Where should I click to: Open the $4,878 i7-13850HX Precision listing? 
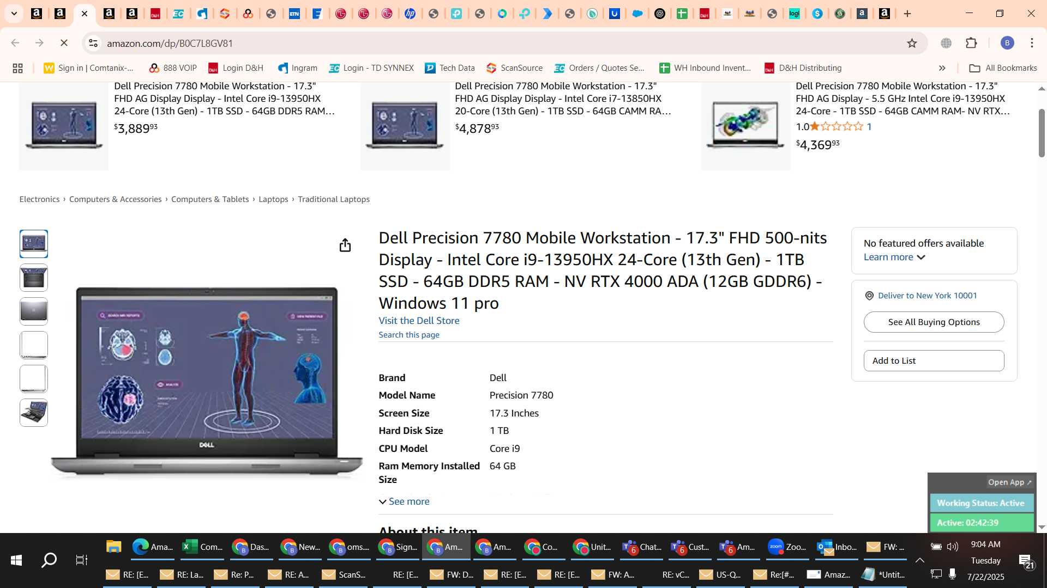[x=563, y=99]
